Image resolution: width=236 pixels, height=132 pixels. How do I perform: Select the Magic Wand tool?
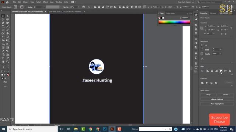[3, 19]
